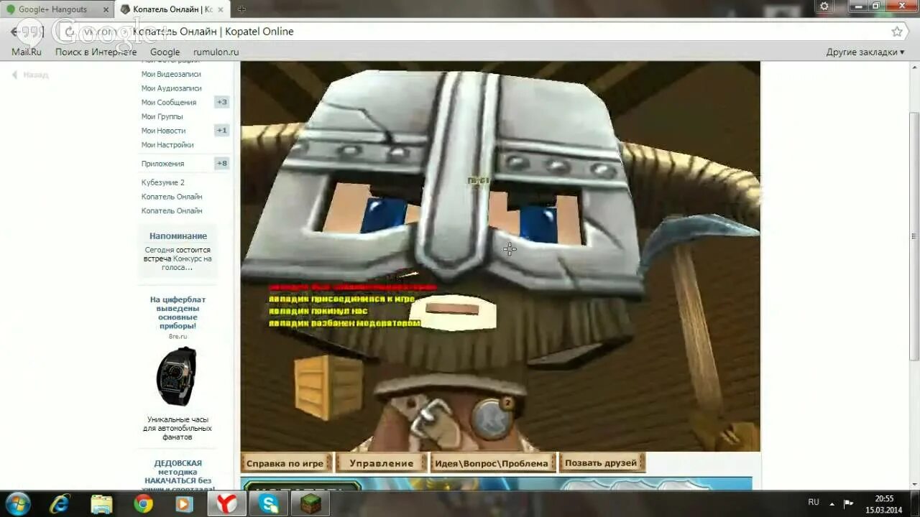Open Мои Новости in the sidebar
This screenshot has width=920, height=517.
[163, 131]
